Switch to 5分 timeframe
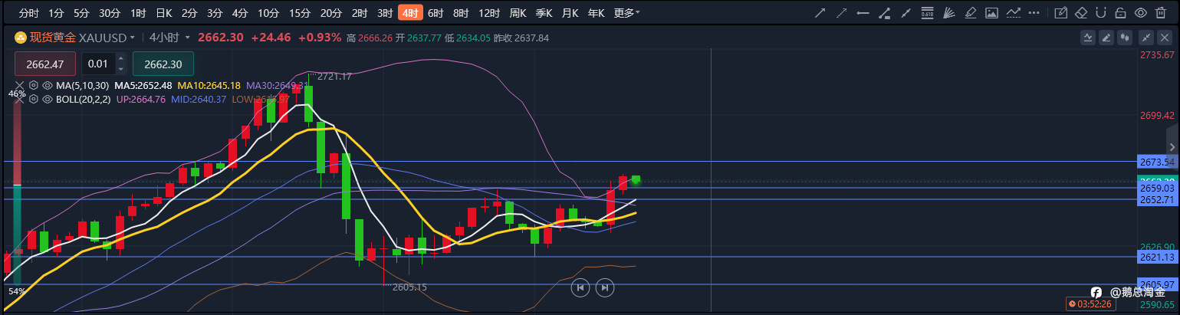Screen dimensions: 1180x315 coord(81,13)
